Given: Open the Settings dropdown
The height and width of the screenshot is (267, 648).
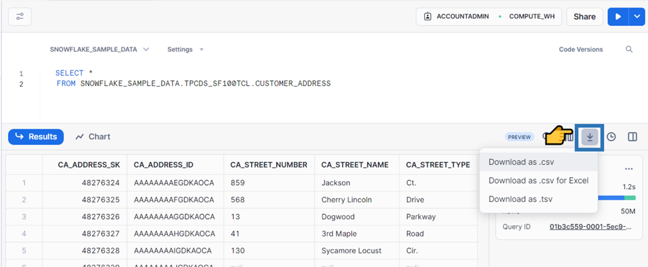Looking at the screenshot, I should [x=185, y=49].
